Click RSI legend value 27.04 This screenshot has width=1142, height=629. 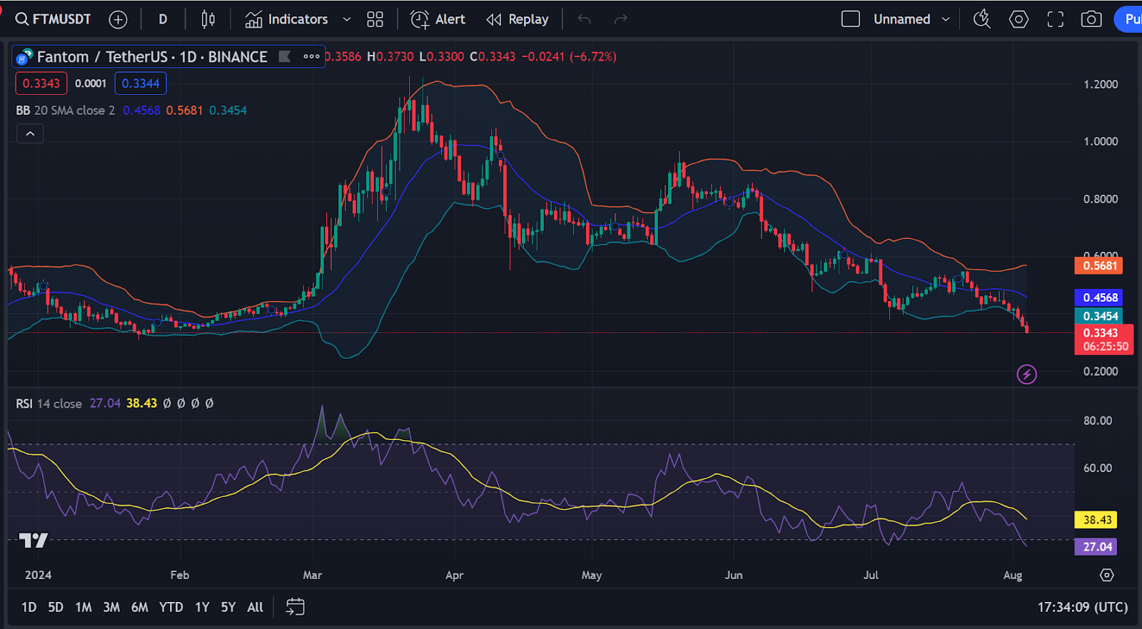point(105,404)
